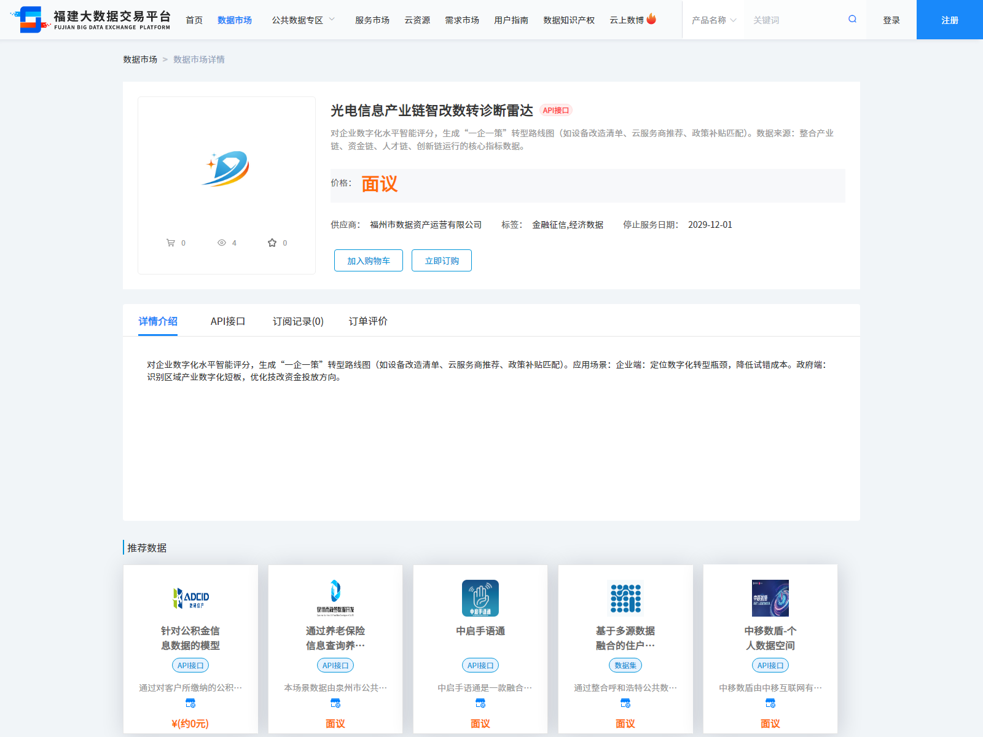Open the 数据知识产权 menu item
Screen dimensions: 983x737
click(569, 20)
